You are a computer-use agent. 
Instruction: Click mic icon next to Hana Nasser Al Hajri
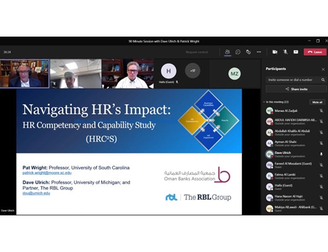(x=321, y=198)
